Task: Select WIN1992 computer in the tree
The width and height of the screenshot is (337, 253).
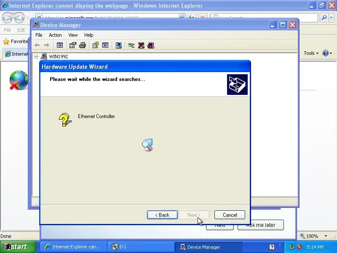Action: tap(59, 57)
